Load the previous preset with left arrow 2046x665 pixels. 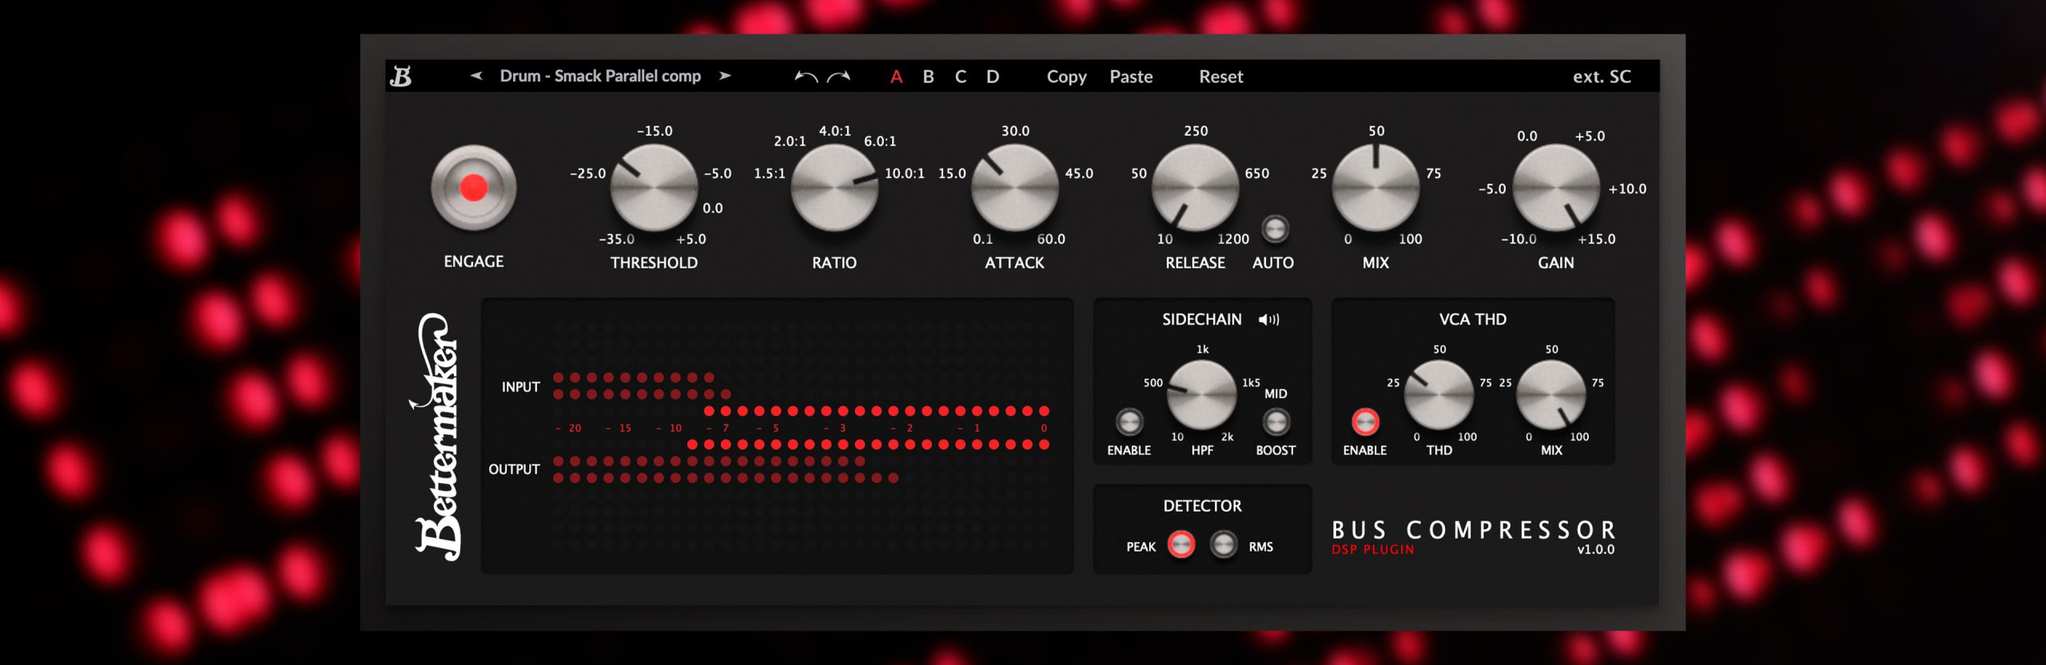[476, 76]
